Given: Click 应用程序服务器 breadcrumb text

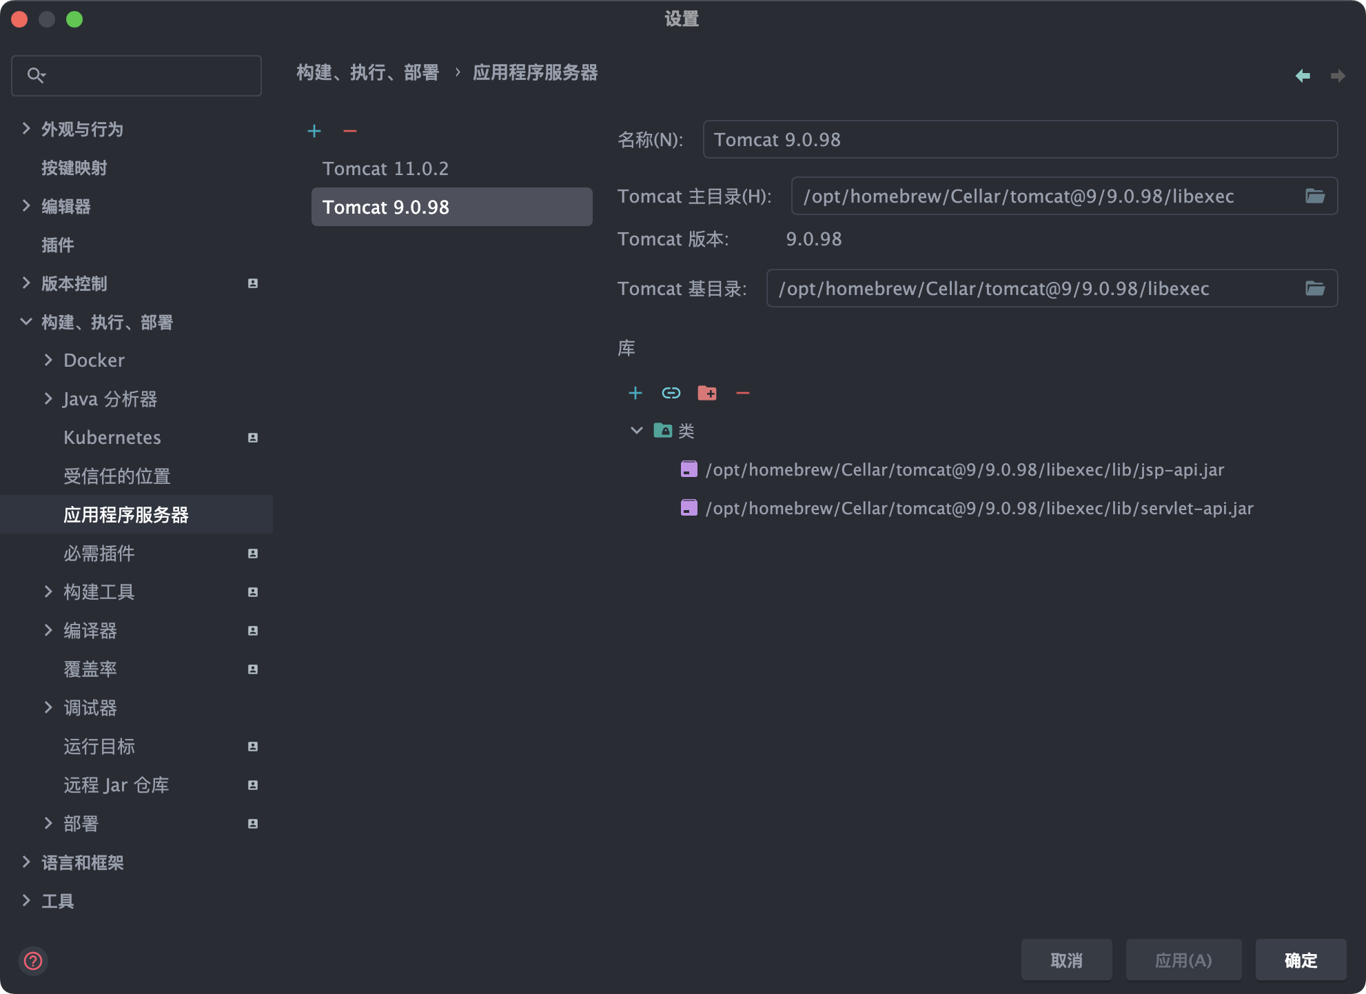Looking at the screenshot, I should pyautogui.click(x=536, y=72).
